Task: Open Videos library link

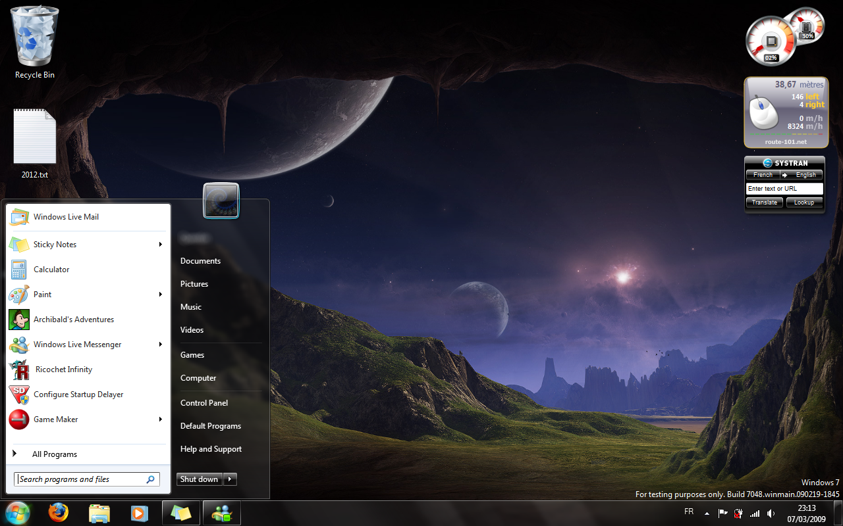Action: point(192,330)
